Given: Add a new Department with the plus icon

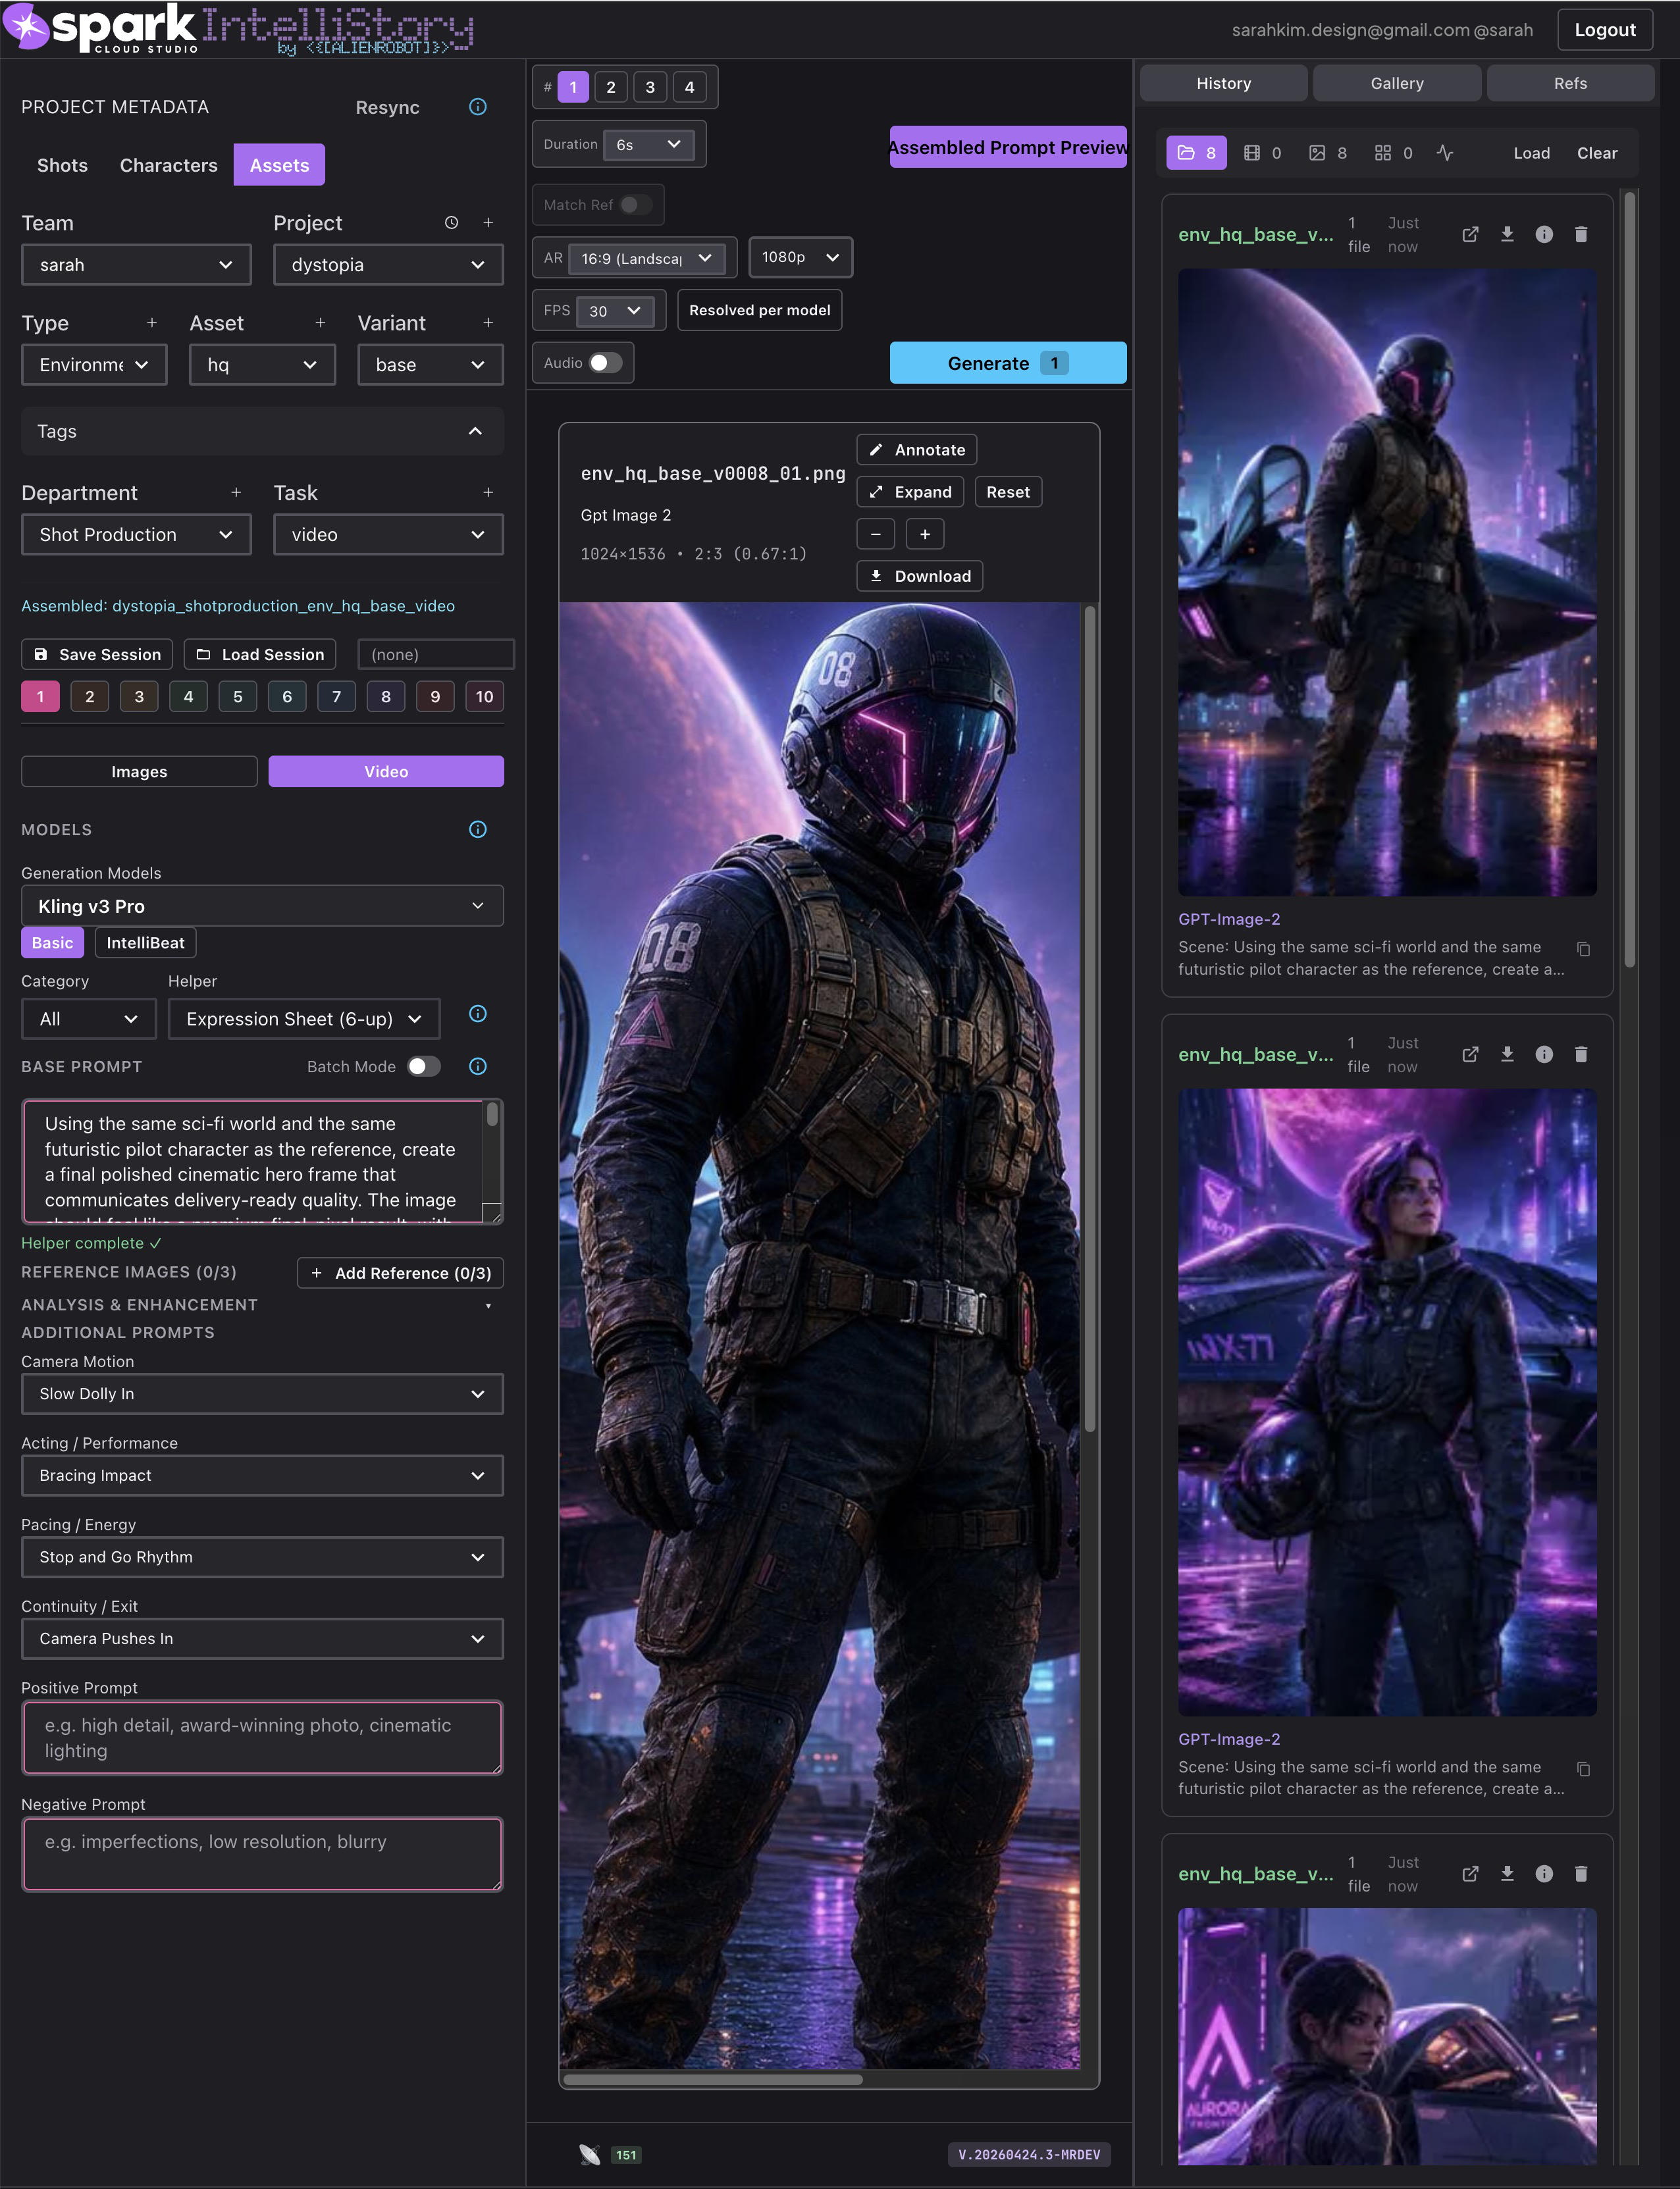Looking at the screenshot, I should click(x=236, y=493).
